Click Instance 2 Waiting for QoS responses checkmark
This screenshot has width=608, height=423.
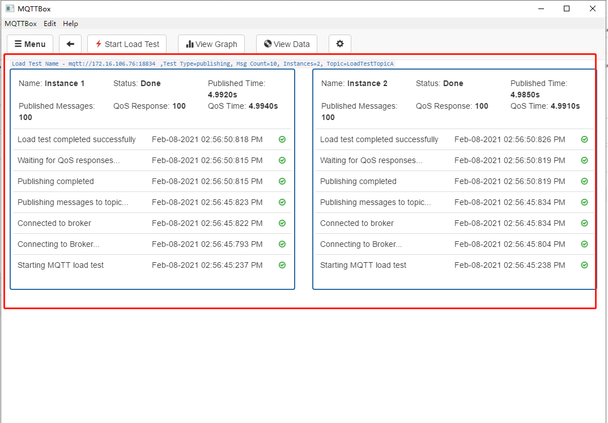click(x=584, y=160)
